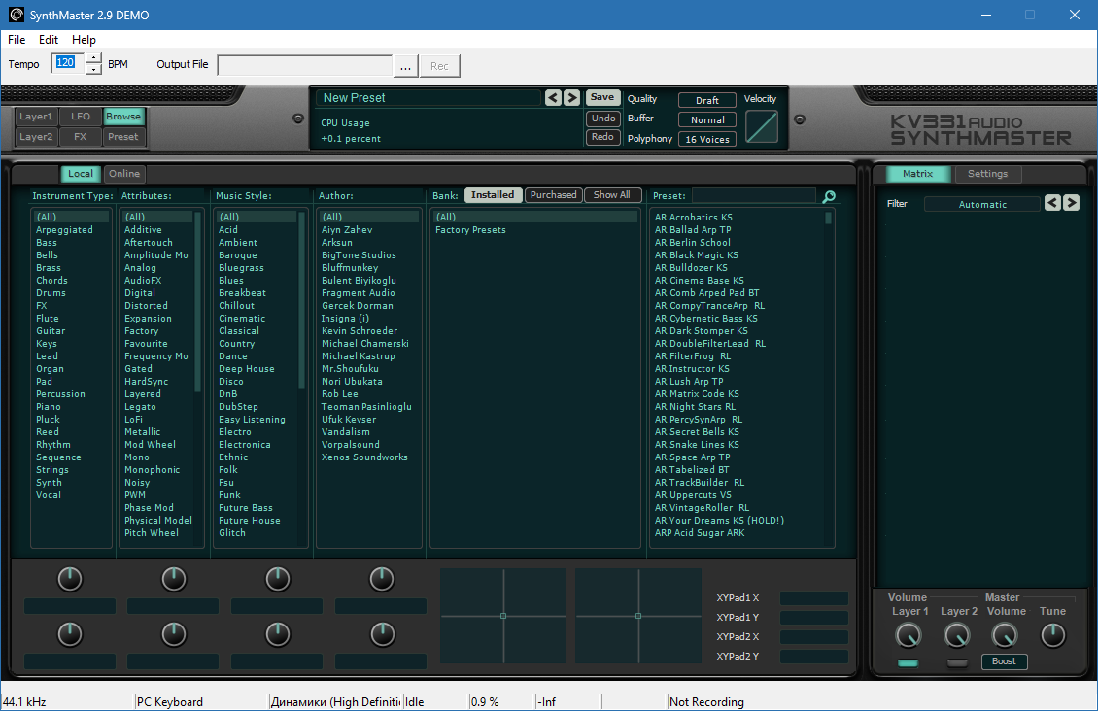Toggle the Layer 1 enable LED
Screen dimensions: 1098x711
(x=909, y=662)
